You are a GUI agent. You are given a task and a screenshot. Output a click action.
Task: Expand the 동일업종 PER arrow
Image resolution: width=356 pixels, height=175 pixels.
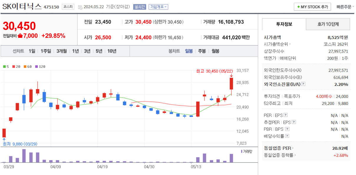[x=293, y=148]
